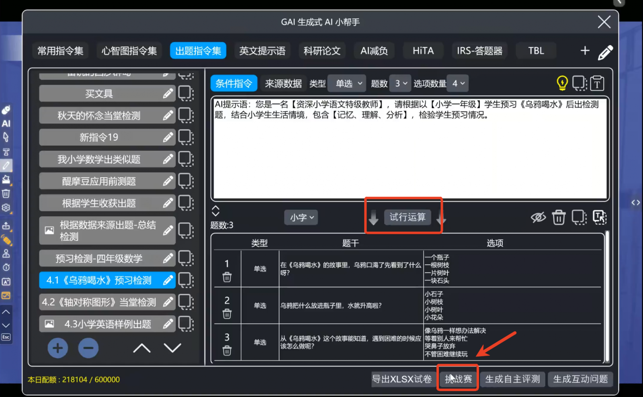Edit the 买文具 command with pencil icon
The height and width of the screenshot is (397, 643).
click(168, 94)
